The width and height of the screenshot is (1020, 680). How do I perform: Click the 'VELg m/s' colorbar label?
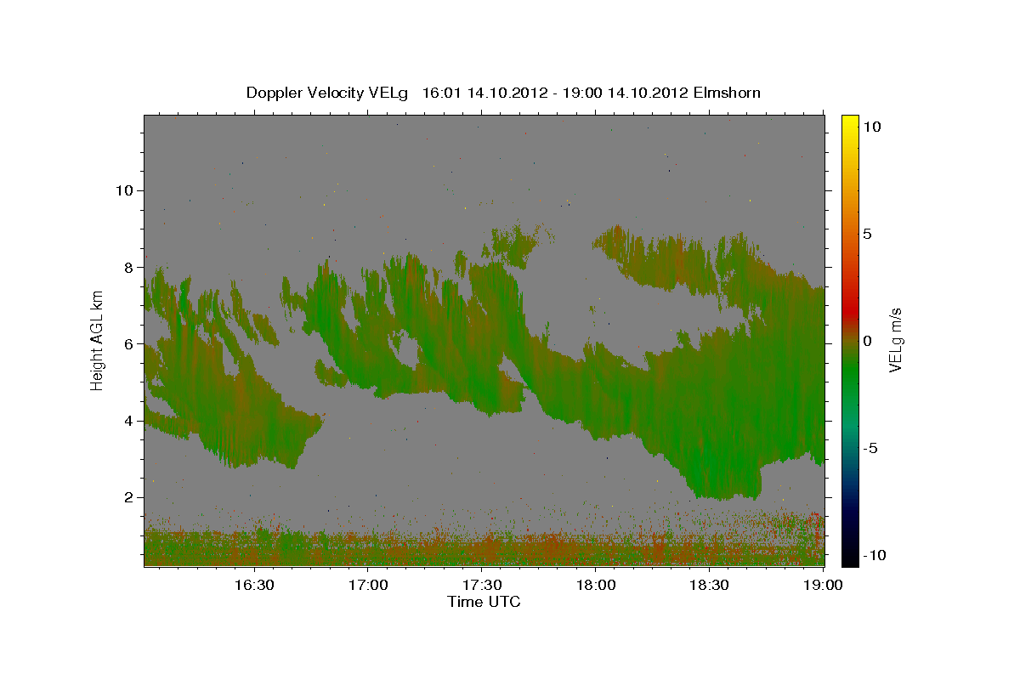(x=895, y=339)
